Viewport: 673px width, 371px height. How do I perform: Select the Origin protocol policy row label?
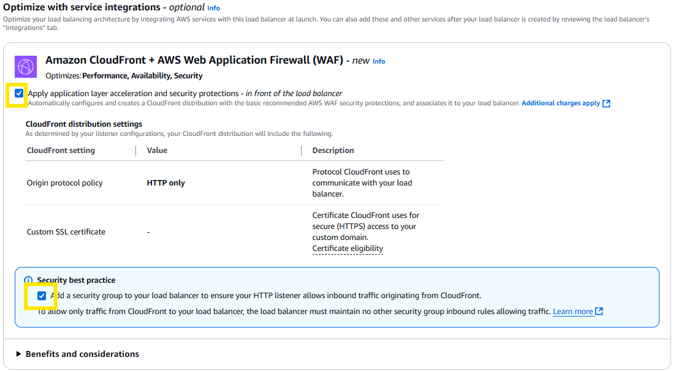pos(65,182)
